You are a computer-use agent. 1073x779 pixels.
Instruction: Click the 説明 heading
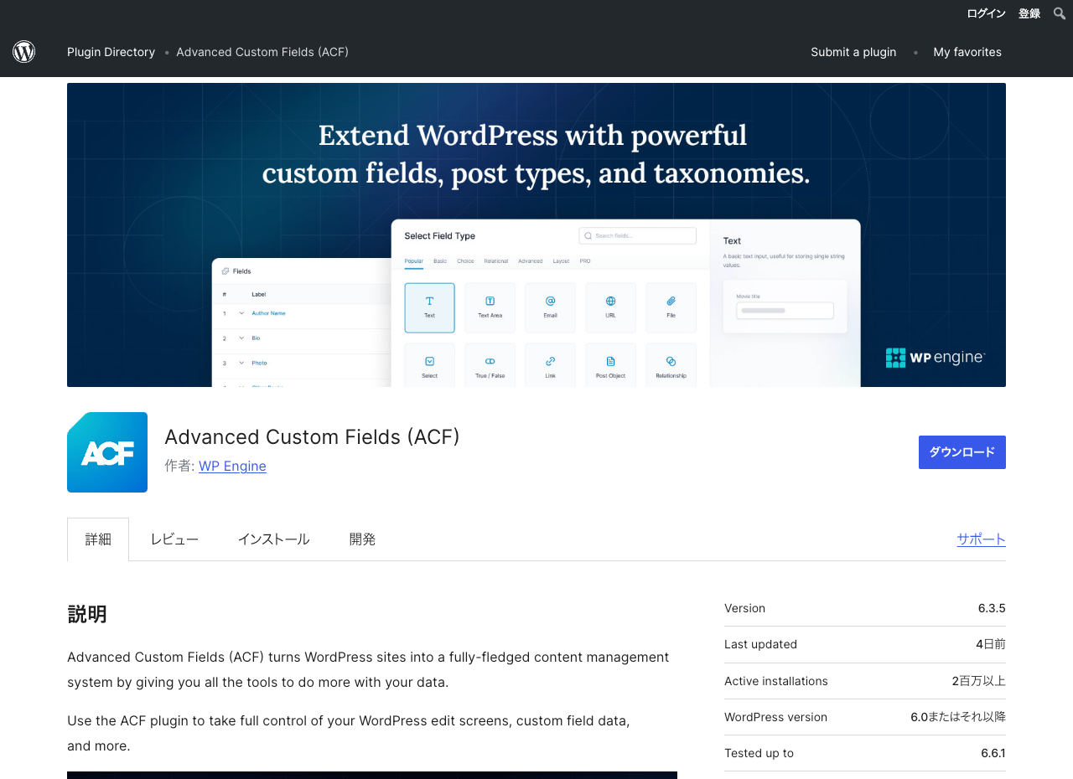(x=87, y=614)
